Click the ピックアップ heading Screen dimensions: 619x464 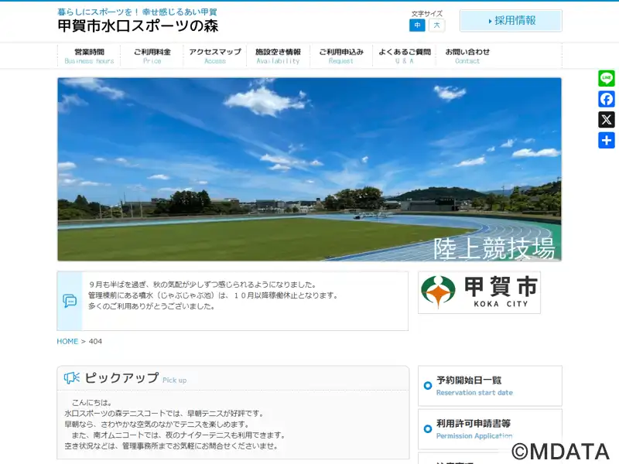(x=122, y=378)
